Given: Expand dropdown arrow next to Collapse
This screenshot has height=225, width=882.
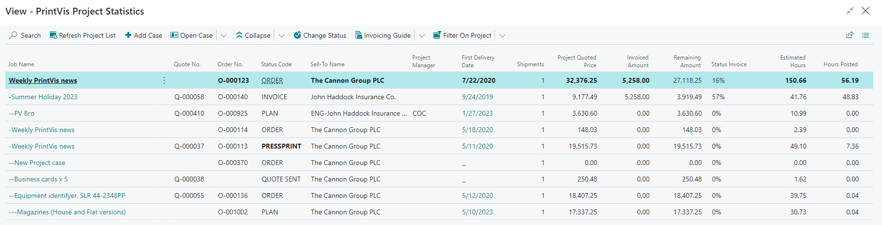Looking at the screenshot, I should 281,36.
